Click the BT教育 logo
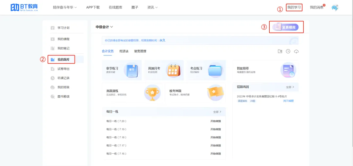Screen dimensions: 353x166 pos(24,7)
